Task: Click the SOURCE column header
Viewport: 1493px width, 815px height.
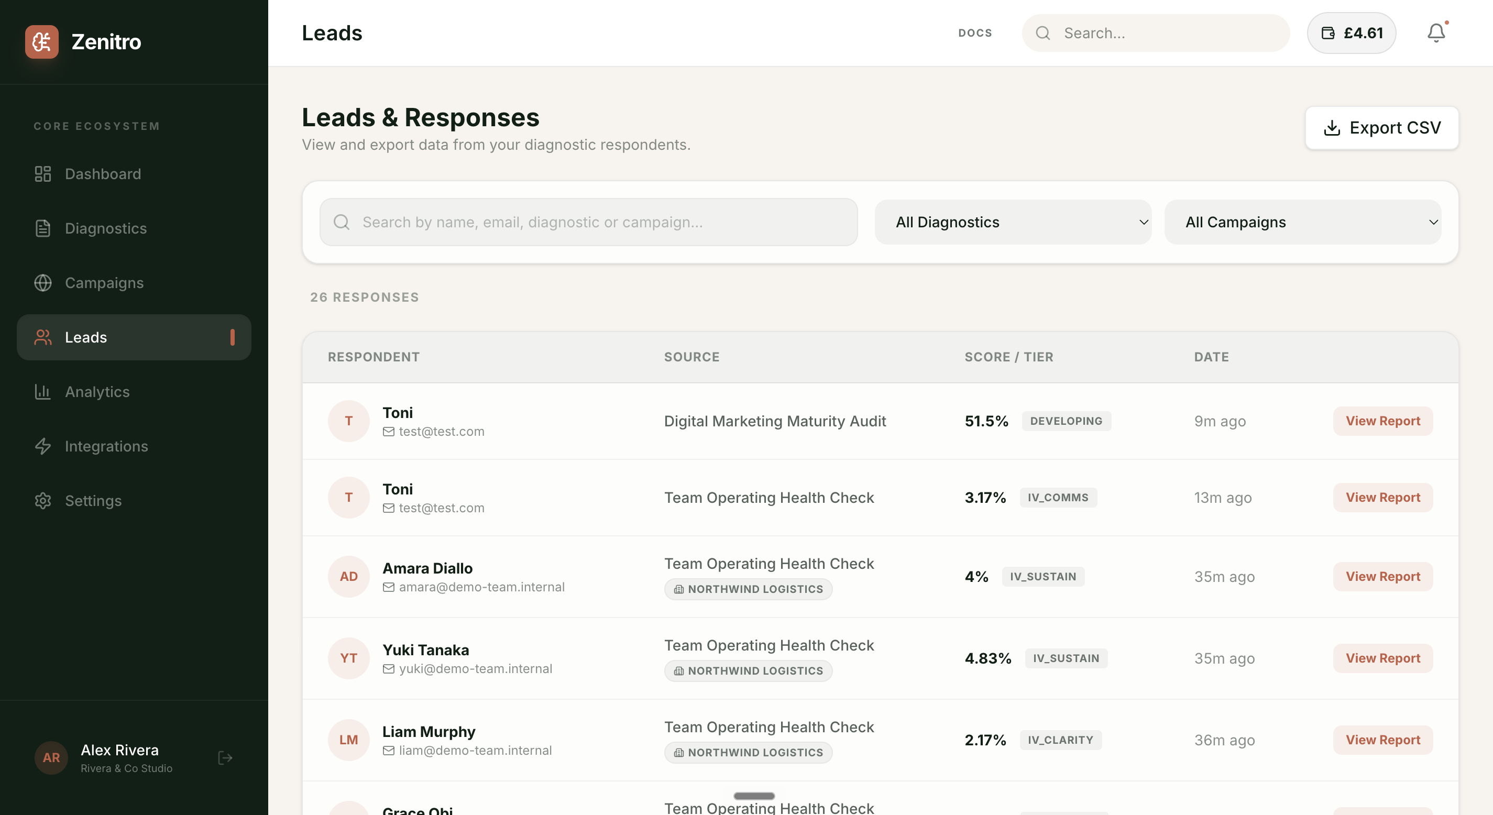Action: 692,357
